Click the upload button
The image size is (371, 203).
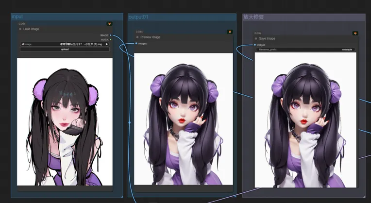(x=65, y=50)
